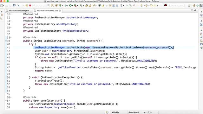Click createToken on line 47
This screenshot has width=203, height=114.
pyautogui.click(x=90, y=67)
